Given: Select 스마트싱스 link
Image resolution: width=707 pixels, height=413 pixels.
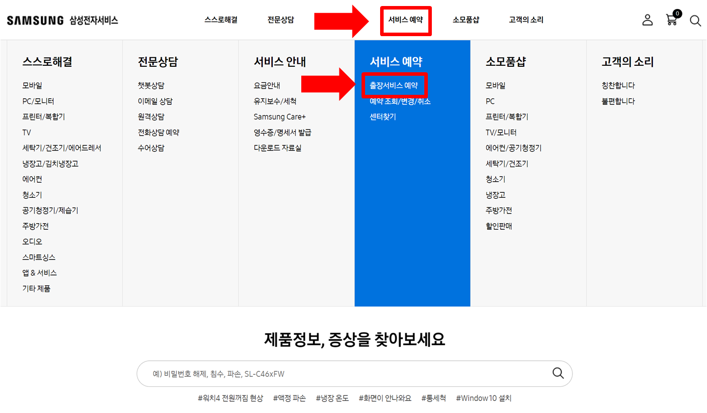Looking at the screenshot, I should click(x=39, y=257).
